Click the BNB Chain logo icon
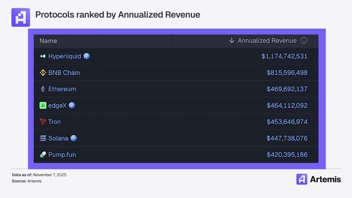This screenshot has width=352, height=198. (43, 73)
